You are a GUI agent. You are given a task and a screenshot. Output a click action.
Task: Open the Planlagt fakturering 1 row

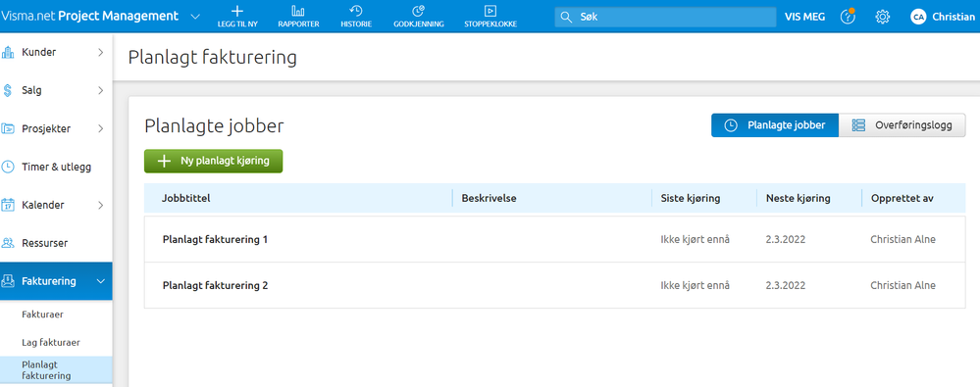coord(554,239)
